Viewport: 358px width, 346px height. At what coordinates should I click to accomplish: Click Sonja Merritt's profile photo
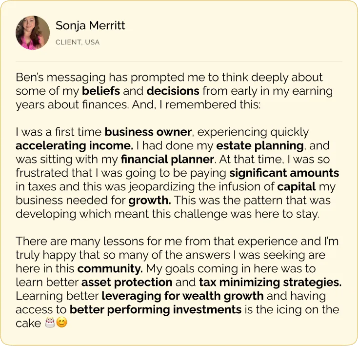(x=33, y=33)
